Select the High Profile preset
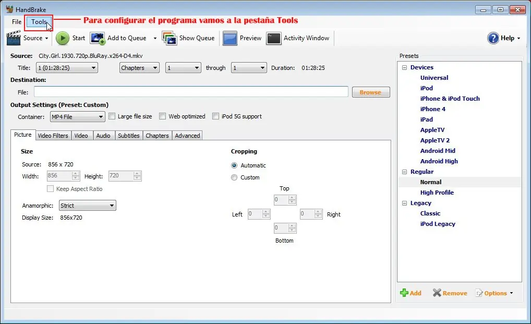The height and width of the screenshot is (324, 531). [437, 193]
